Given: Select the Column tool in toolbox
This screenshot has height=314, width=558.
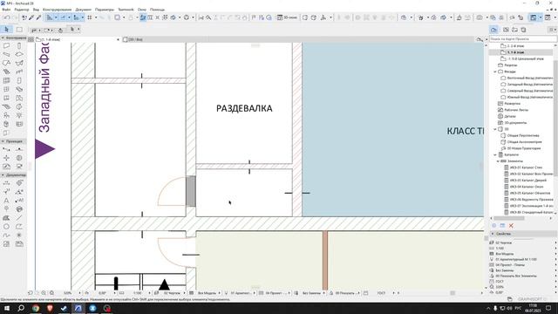Looking at the screenshot, I should point(19,45).
